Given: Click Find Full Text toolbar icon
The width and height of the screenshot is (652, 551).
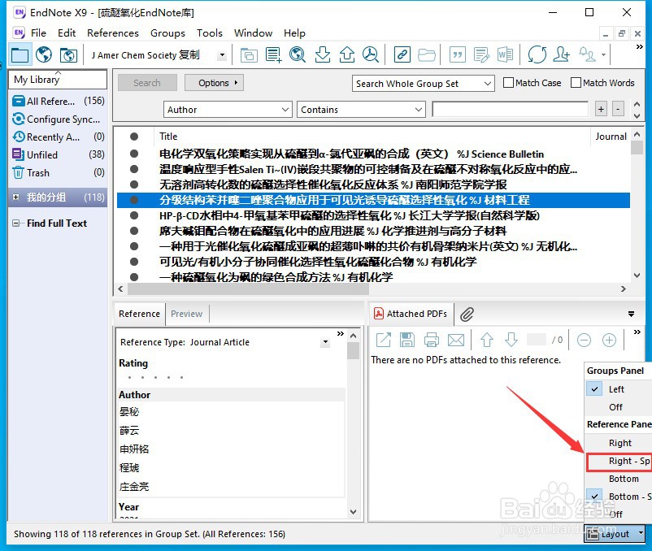Looking at the screenshot, I should point(371,54).
